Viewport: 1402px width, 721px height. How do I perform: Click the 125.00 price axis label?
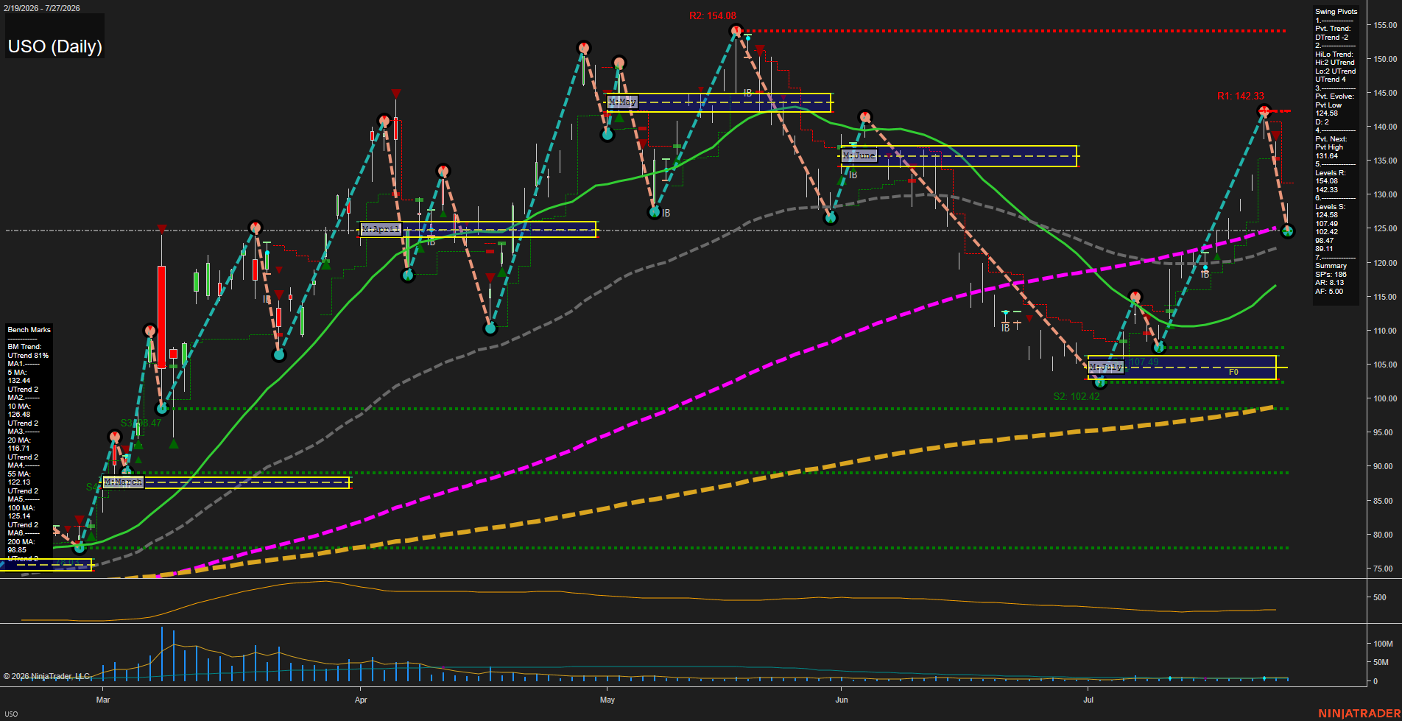coord(1385,229)
